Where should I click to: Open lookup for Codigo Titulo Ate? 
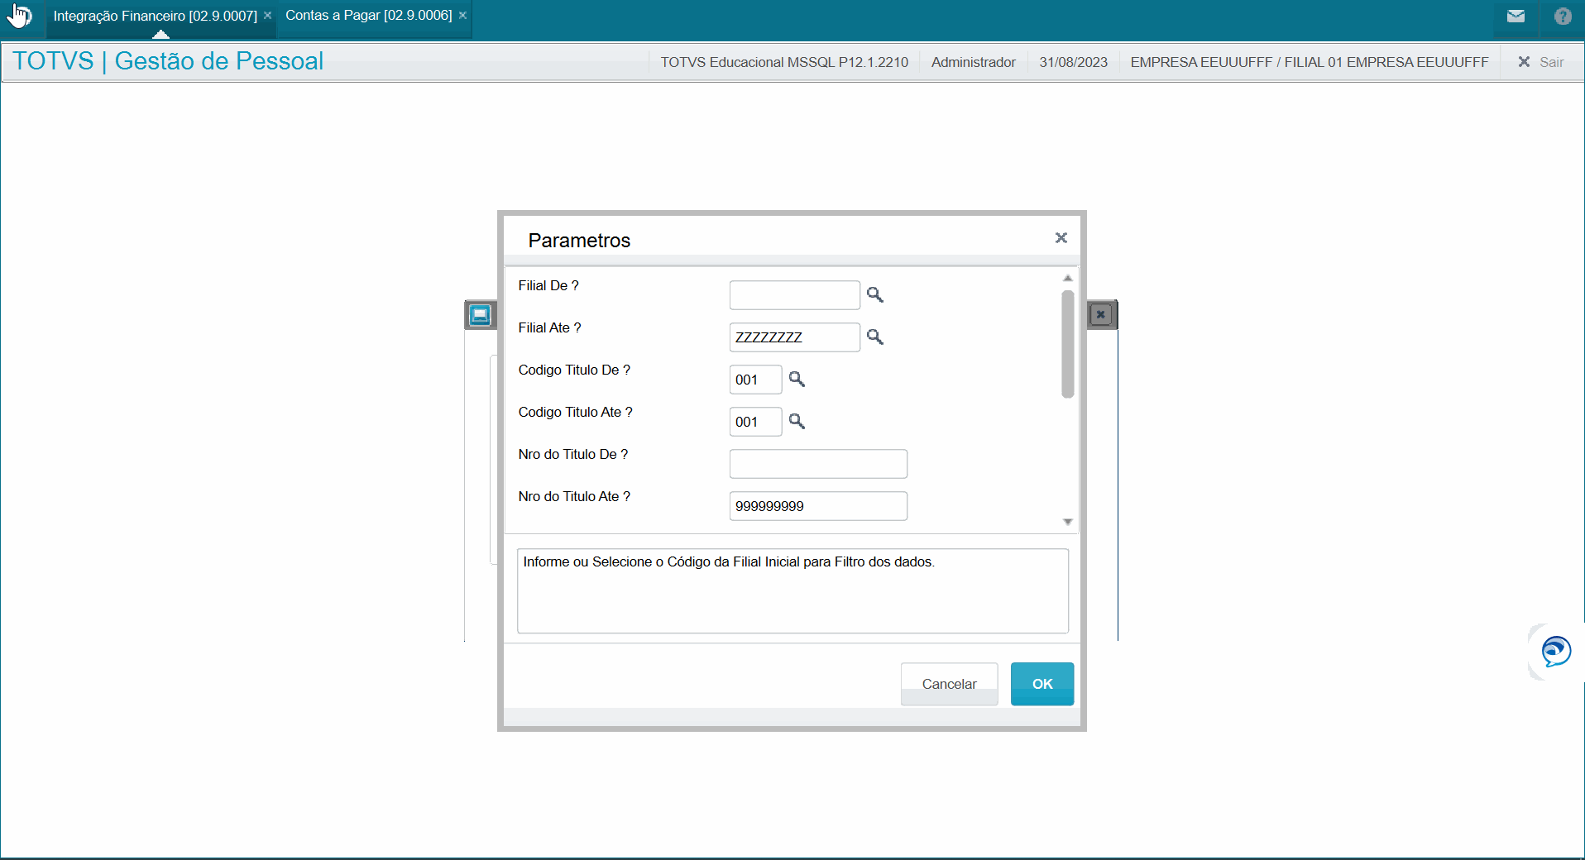797,421
